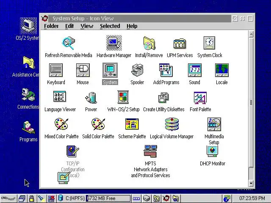Select the DHCP Monitor icon
The height and width of the screenshot is (203, 271).
(x=213, y=151)
